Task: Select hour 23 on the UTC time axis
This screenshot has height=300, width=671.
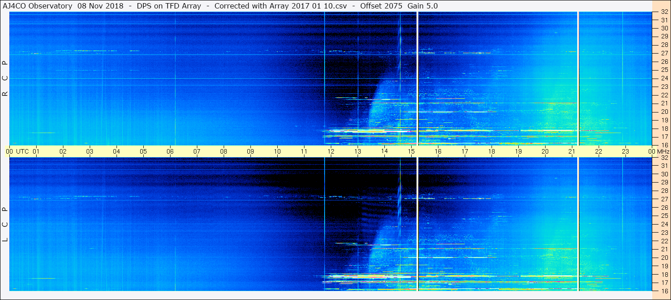Action: [x=625, y=151]
